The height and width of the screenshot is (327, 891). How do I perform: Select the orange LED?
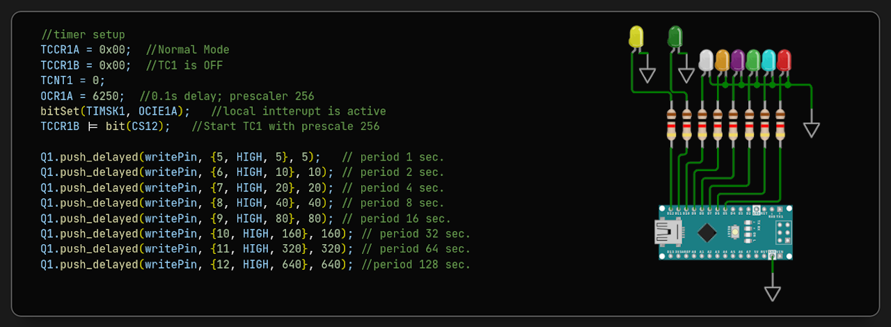click(x=722, y=61)
